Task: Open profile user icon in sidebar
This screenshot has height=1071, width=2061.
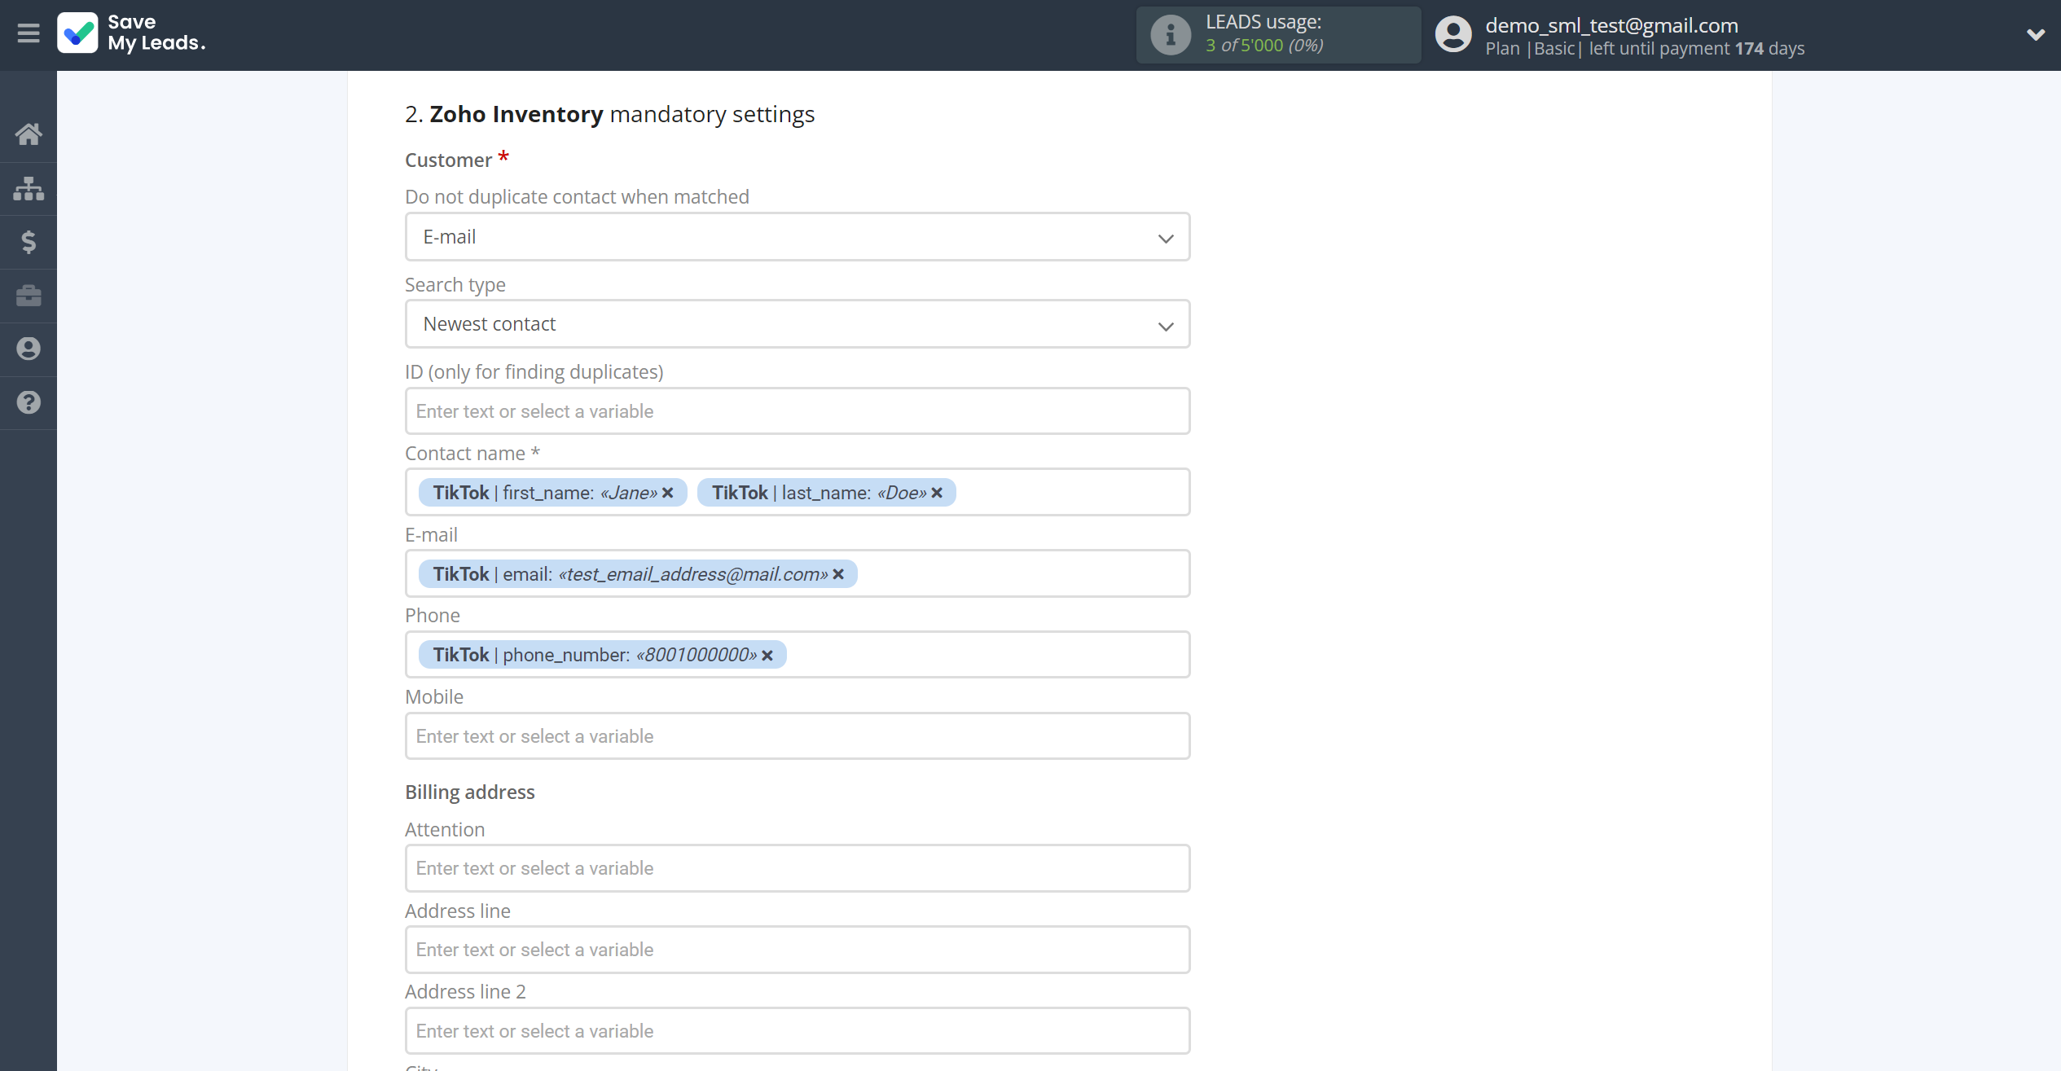Action: [x=29, y=349]
